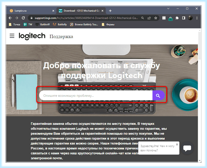Minimize the browser window
The image size is (207, 168).
pos(178,9)
